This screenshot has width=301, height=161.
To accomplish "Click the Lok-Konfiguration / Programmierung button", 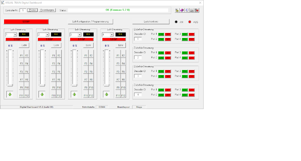I will tap(90, 22).
